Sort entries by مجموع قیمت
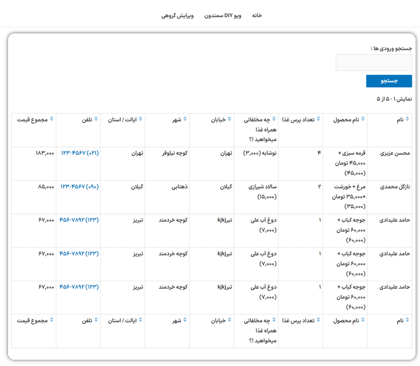The height and width of the screenshot is (366, 420). 52,119
